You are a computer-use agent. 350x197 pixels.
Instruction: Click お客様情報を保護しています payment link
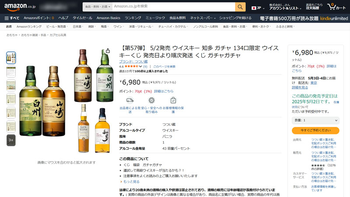click(324, 189)
